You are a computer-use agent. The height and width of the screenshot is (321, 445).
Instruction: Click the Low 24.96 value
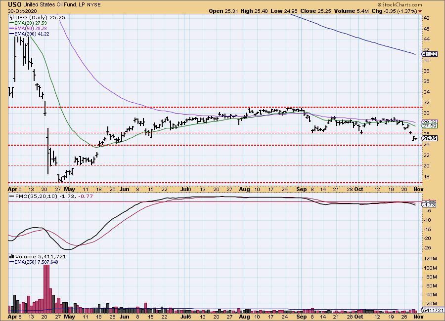(284, 11)
